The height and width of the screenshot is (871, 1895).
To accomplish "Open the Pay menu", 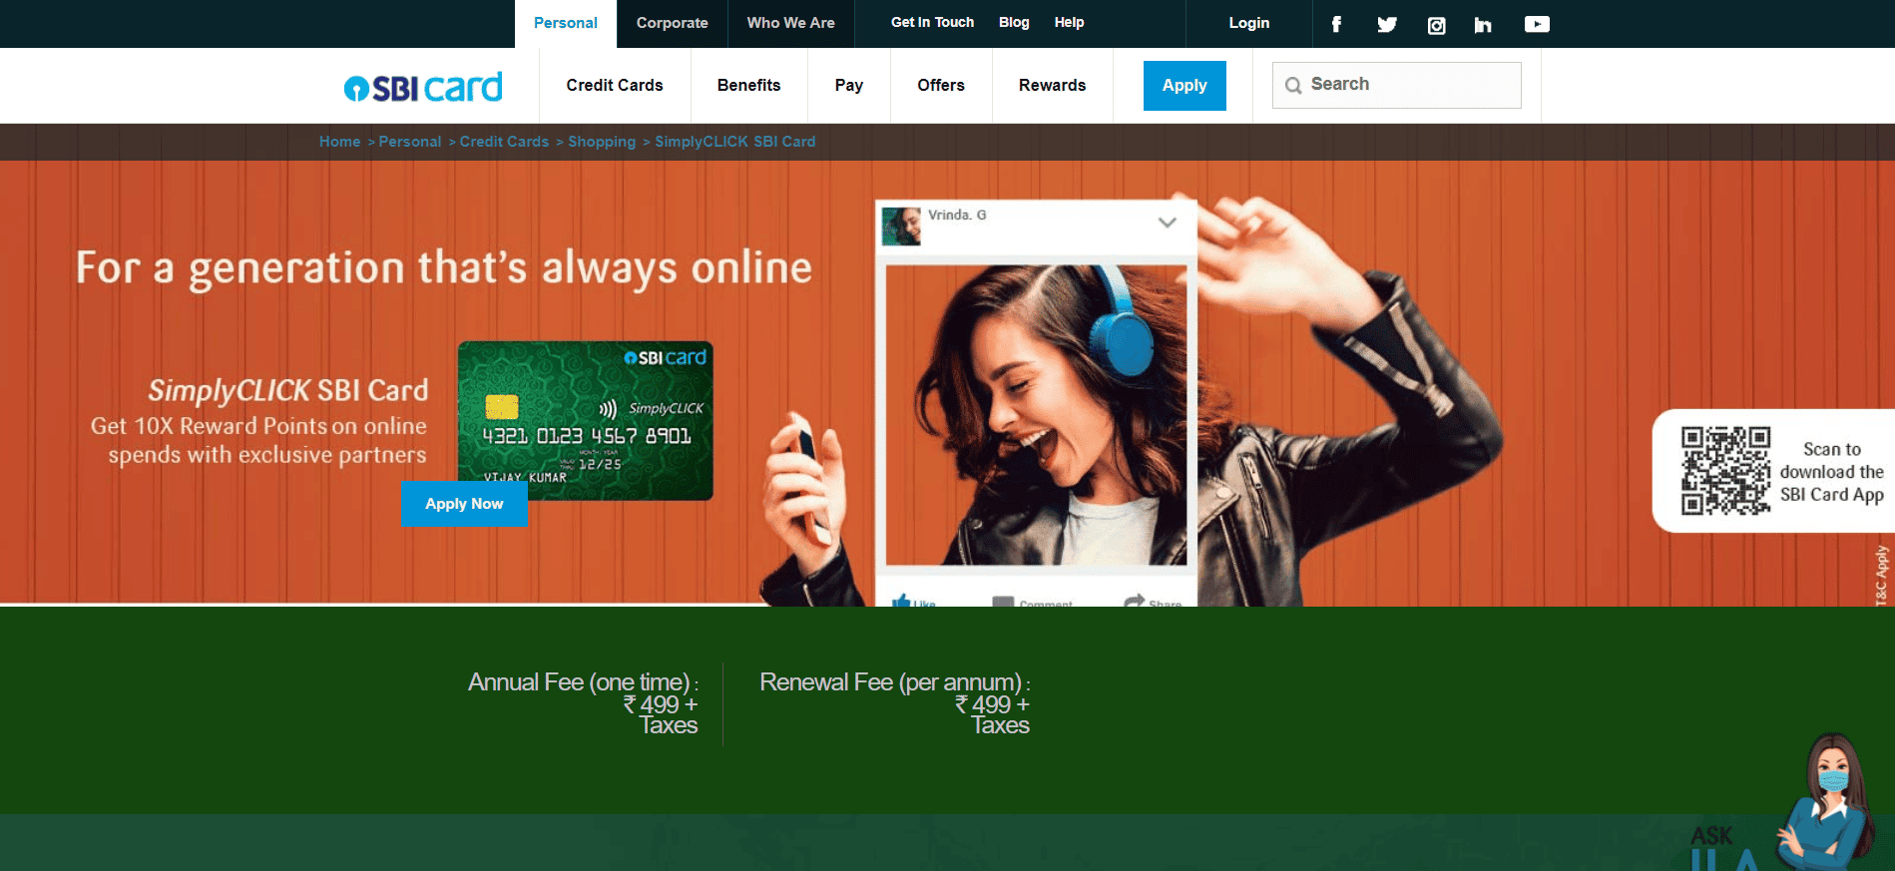I will coord(849,86).
